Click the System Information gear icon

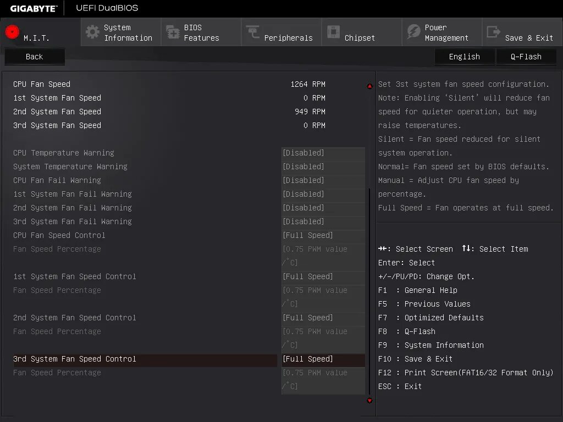[92, 32]
